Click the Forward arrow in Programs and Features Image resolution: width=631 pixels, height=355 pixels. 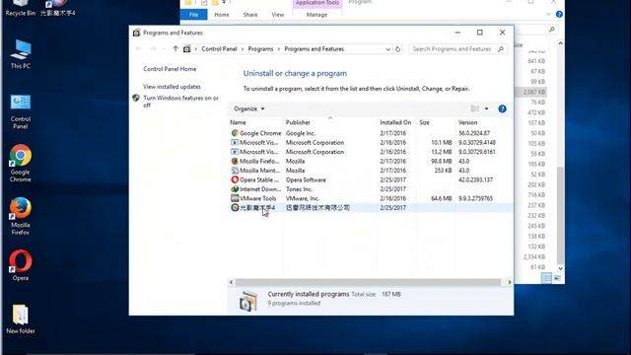pos(153,48)
